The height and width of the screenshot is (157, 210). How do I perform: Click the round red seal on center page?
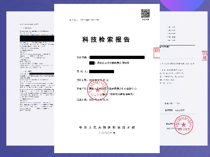point(97,90)
